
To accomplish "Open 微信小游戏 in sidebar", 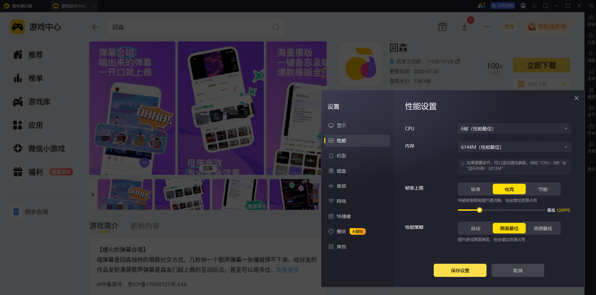I will [x=39, y=148].
